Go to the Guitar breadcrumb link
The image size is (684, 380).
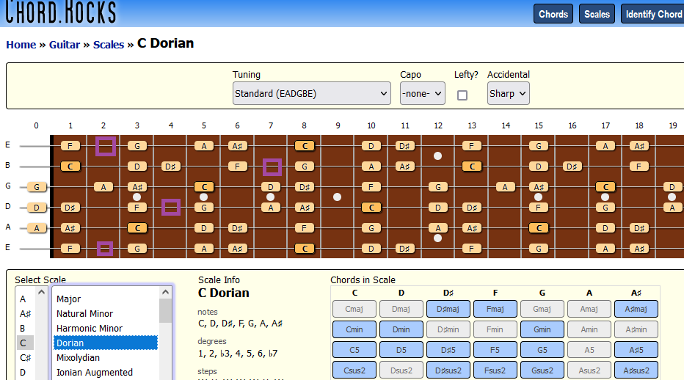pyautogui.click(x=65, y=45)
